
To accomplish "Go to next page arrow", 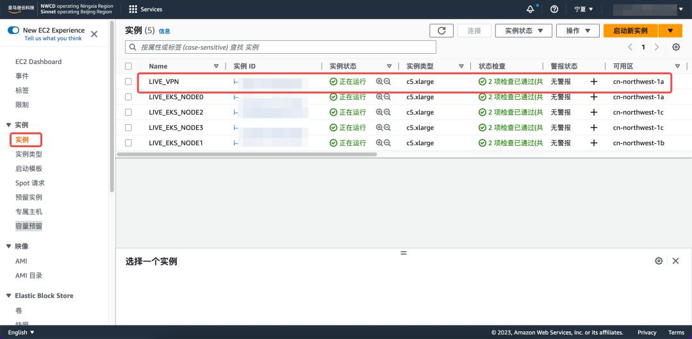I will 657,47.
